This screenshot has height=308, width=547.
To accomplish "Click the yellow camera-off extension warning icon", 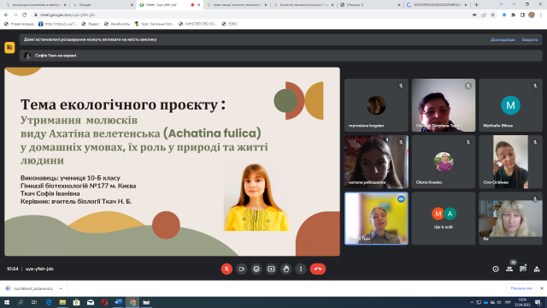I will pyautogui.click(x=9, y=47).
